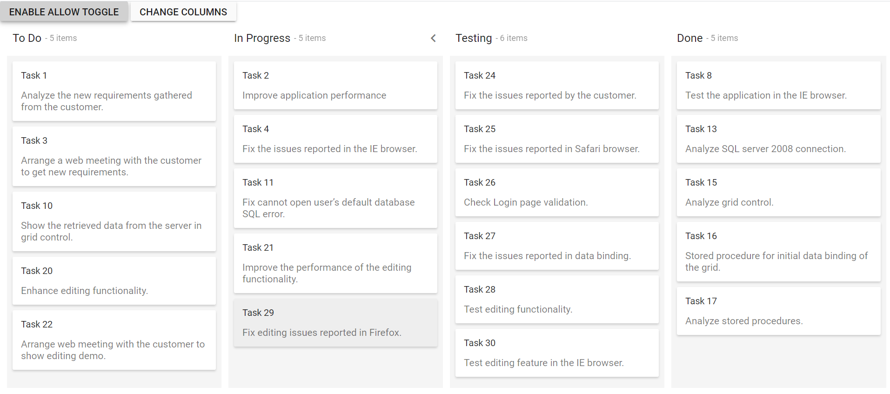Select the To Do column header

[27, 38]
